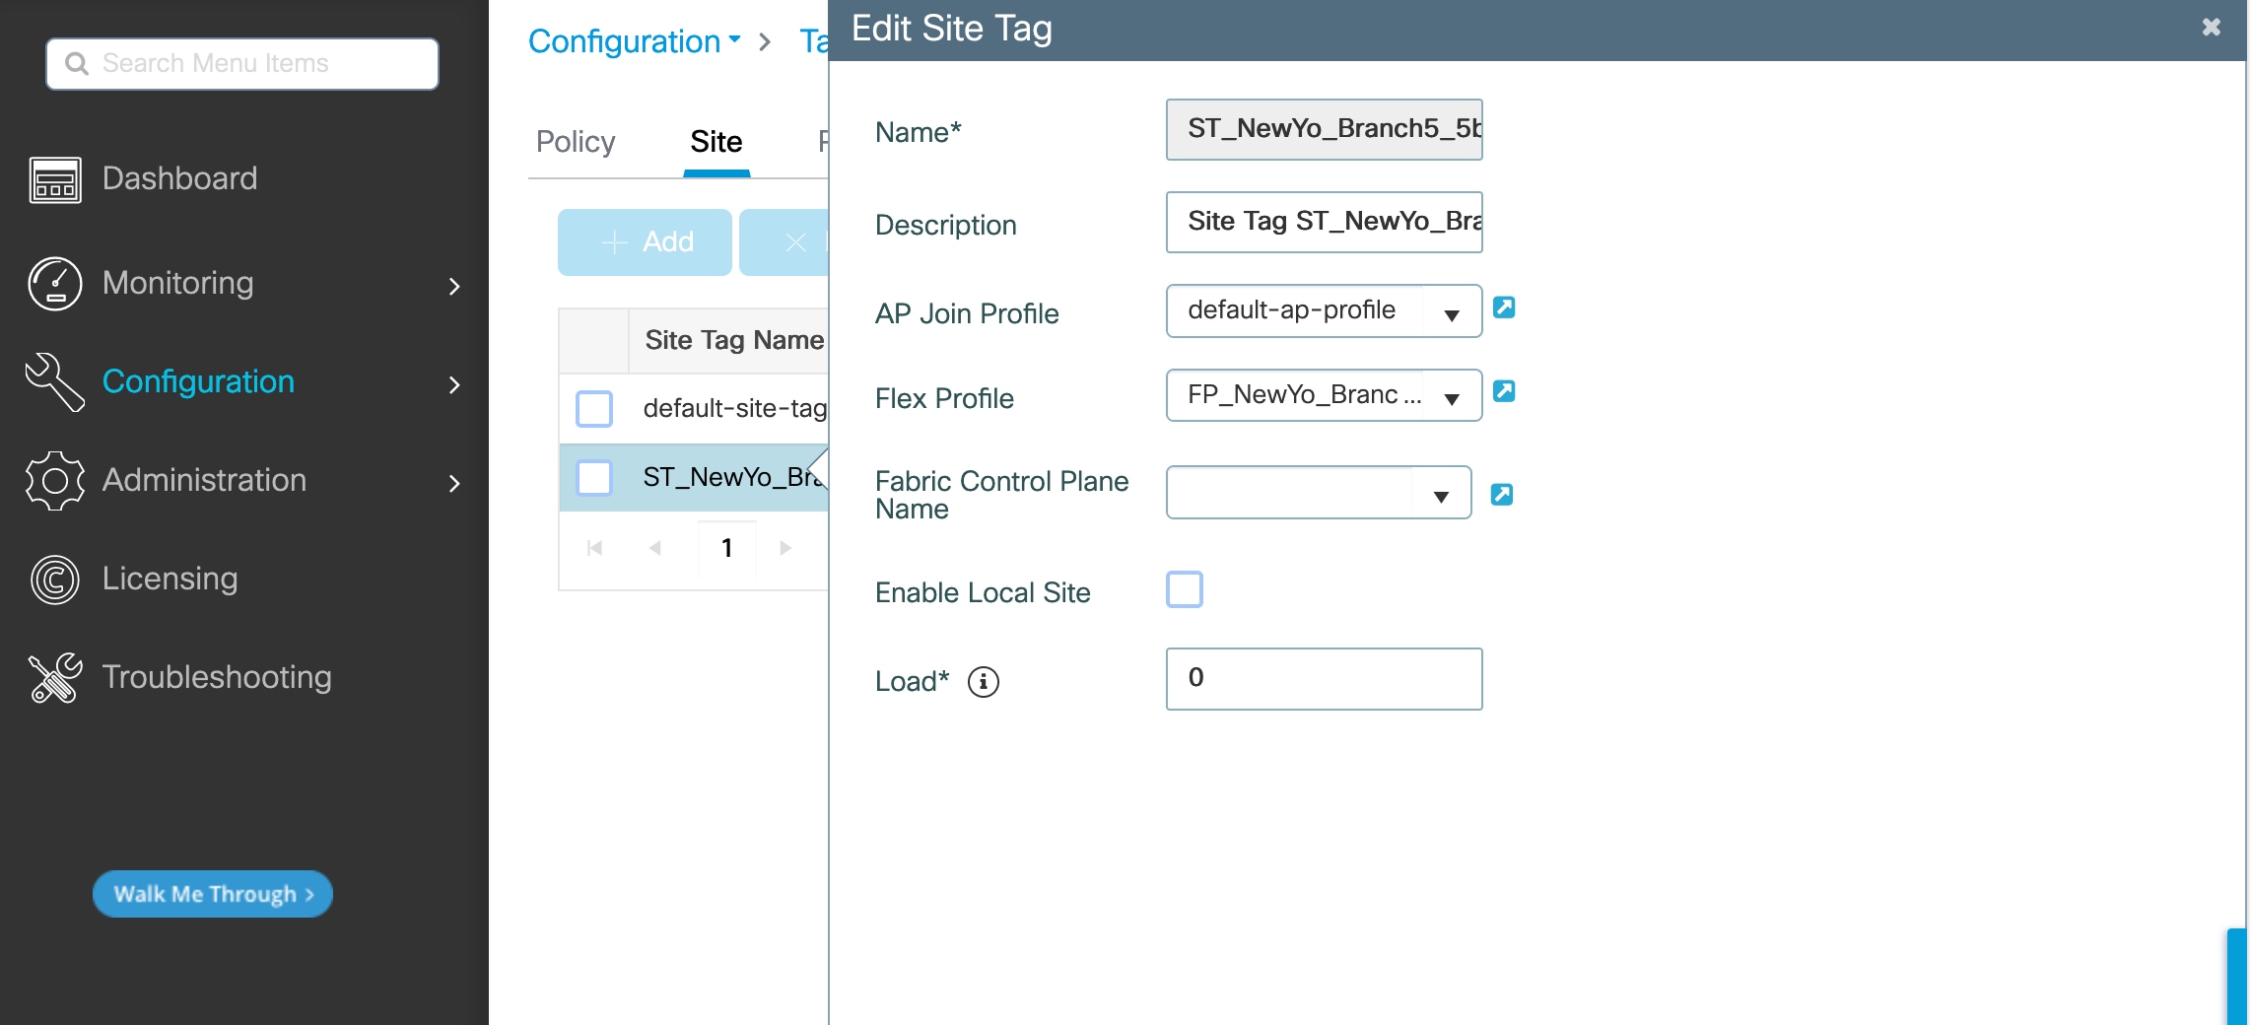Click the Search Menu Items field
Image resolution: width=2251 pixels, height=1025 pixels.
coord(242,64)
